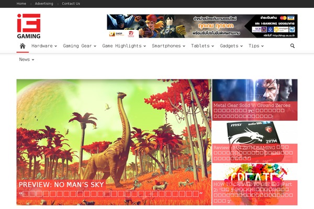
Task: Expand the Gadgets menu
Action: 231,46
